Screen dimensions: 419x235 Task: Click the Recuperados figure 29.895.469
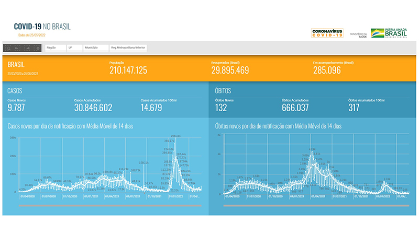[230, 70]
